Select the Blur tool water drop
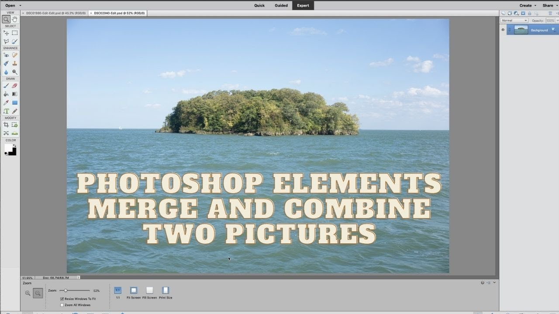This screenshot has height=314, width=559. tap(6, 72)
